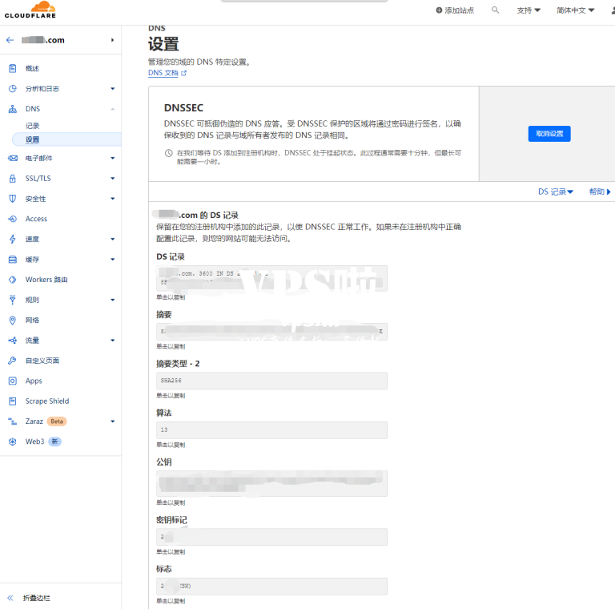Click the search magnifier icon in header
Image resolution: width=615 pixels, height=609 pixels.
[x=496, y=10]
